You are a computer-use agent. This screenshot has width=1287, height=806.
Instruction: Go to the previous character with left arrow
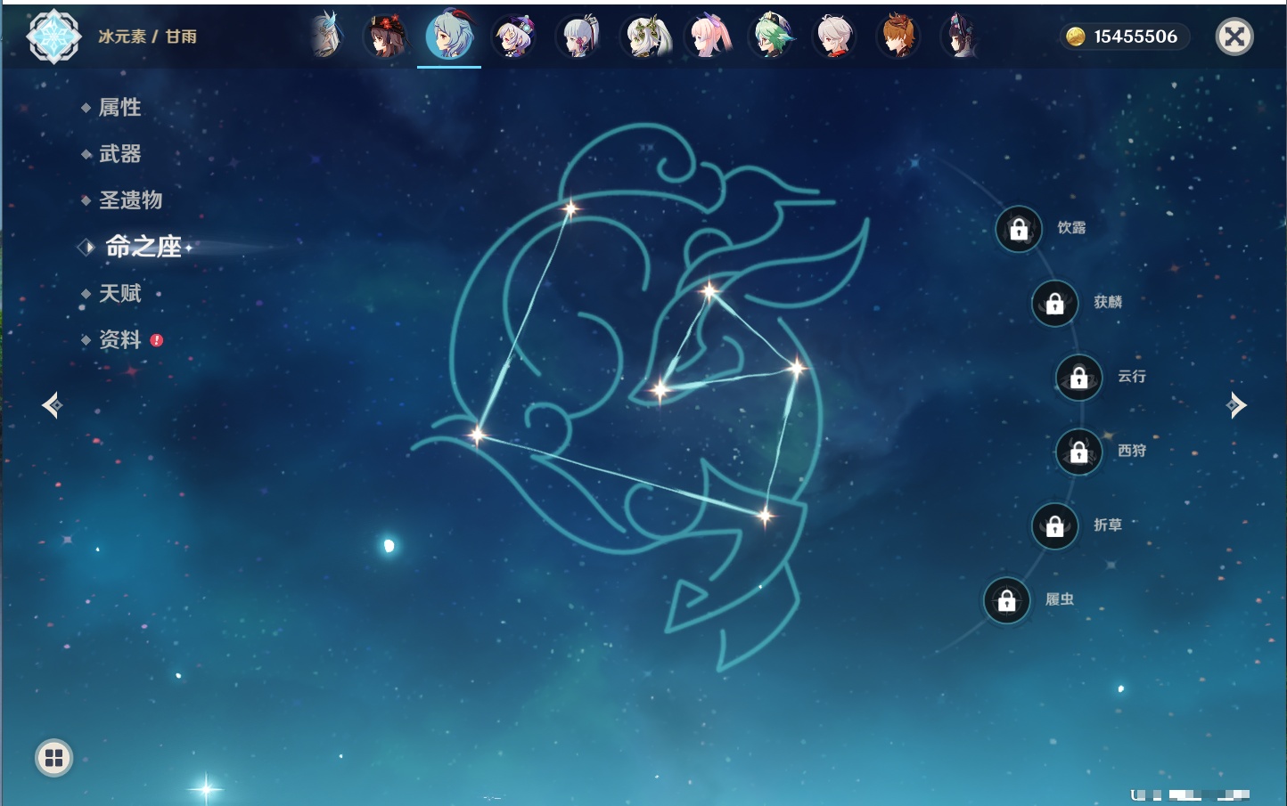[52, 405]
